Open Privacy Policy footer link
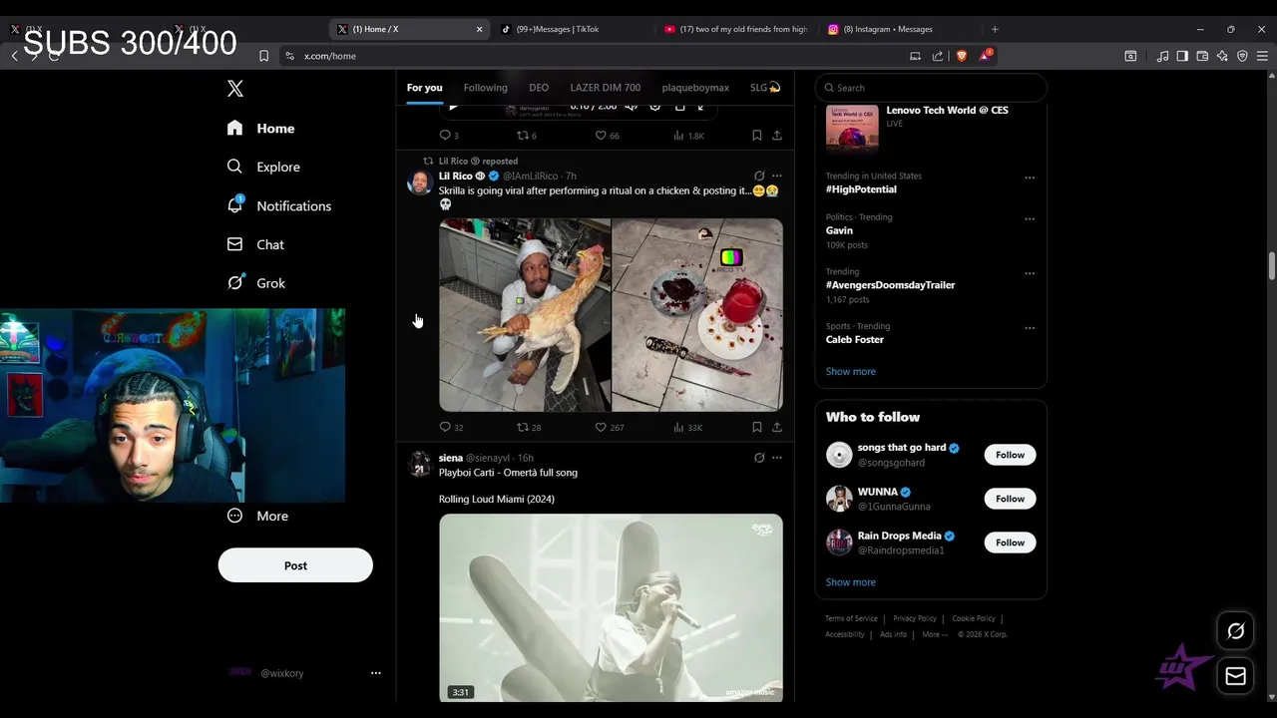Image resolution: width=1277 pixels, height=718 pixels. (x=915, y=618)
